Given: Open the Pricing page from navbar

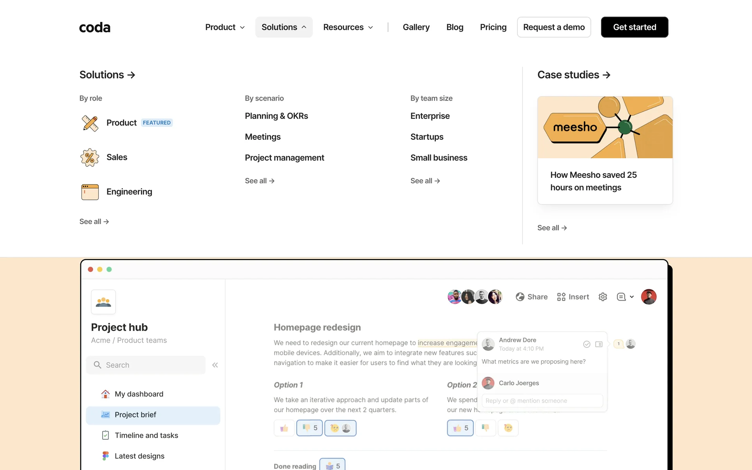Looking at the screenshot, I should pyautogui.click(x=493, y=27).
